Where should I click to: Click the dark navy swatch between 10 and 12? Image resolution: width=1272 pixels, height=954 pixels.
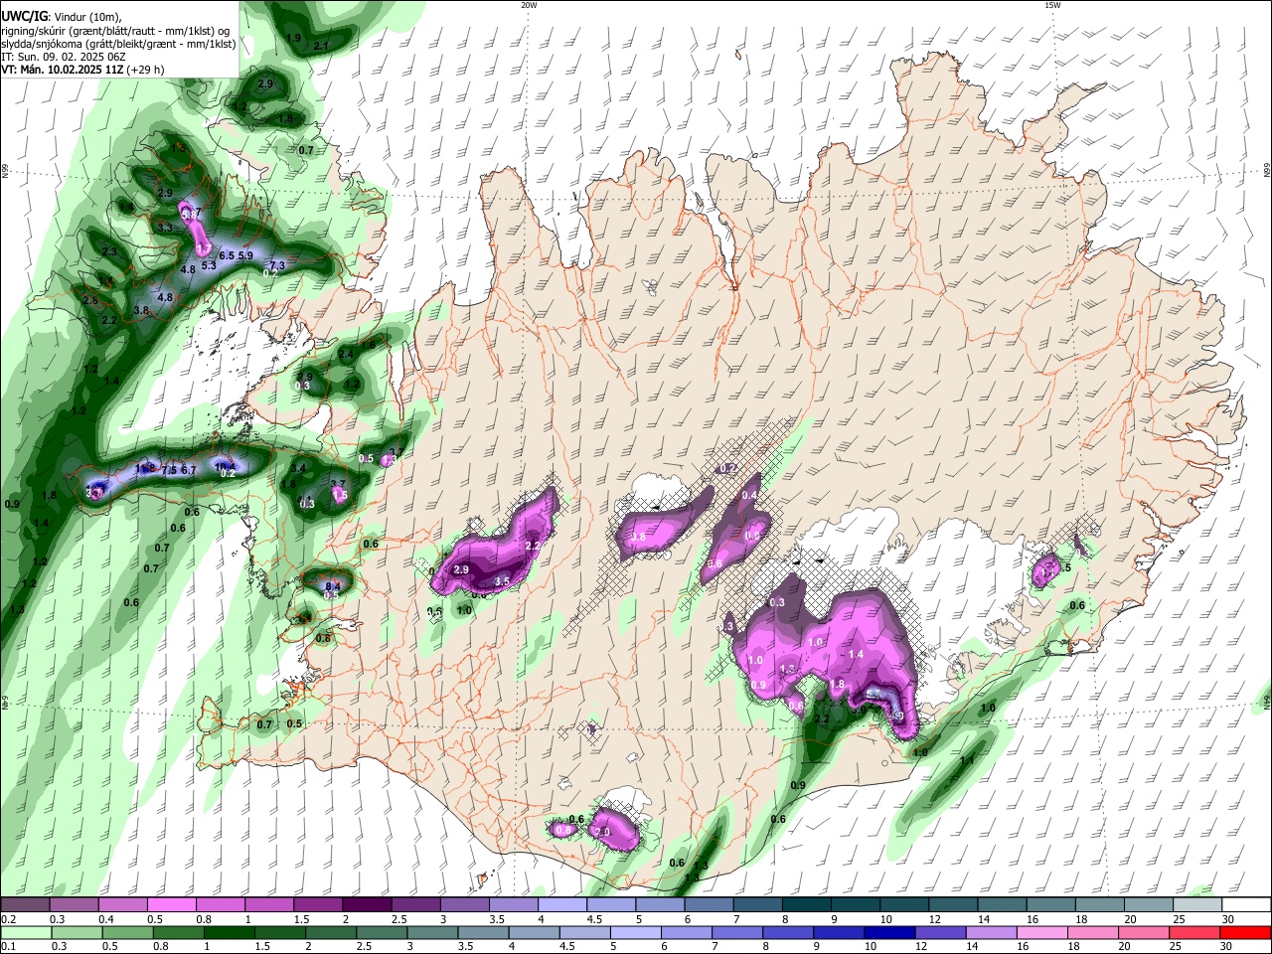(887, 933)
